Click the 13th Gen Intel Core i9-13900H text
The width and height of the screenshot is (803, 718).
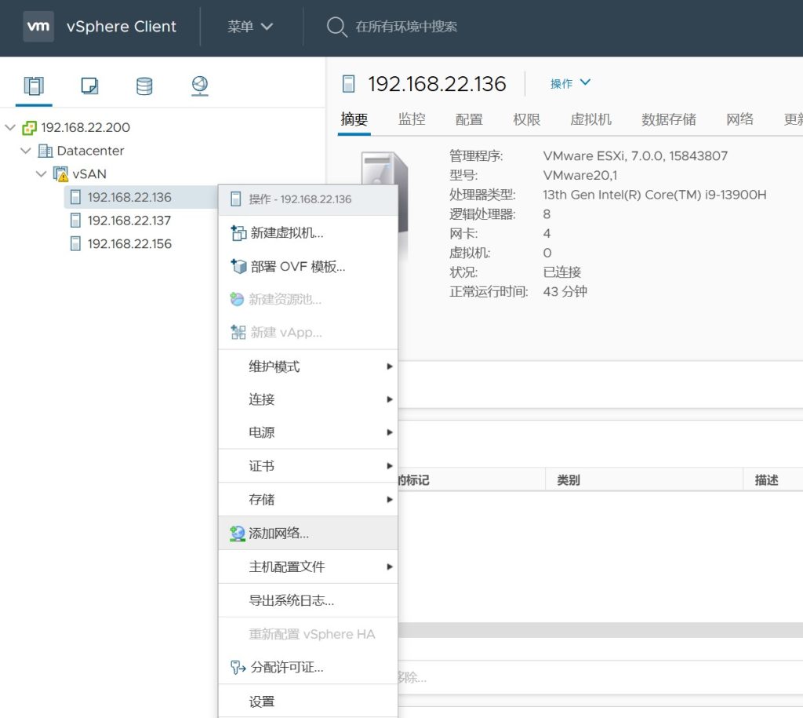point(655,195)
